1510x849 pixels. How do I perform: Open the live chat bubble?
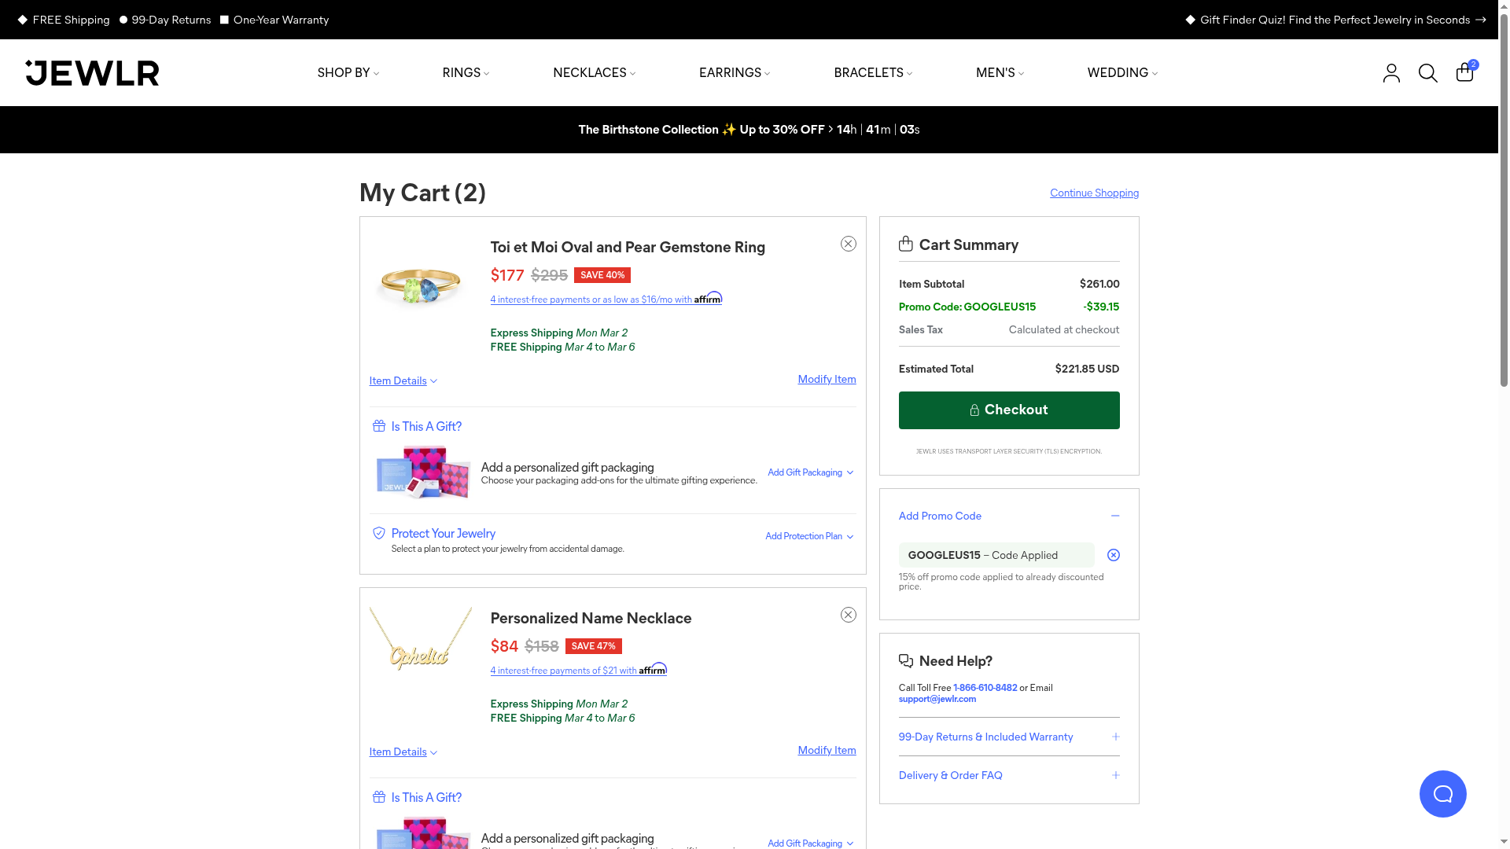tap(1442, 794)
